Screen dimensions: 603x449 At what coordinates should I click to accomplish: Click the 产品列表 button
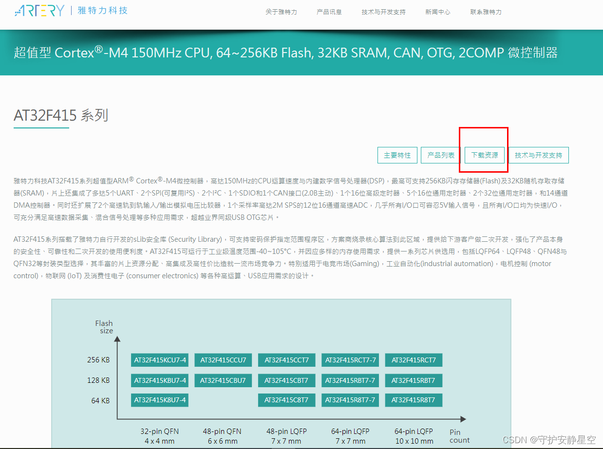(x=441, y=155)
